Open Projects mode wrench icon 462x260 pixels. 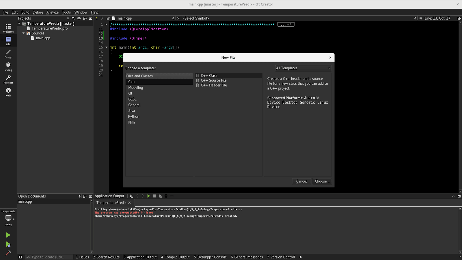point(8,79)
